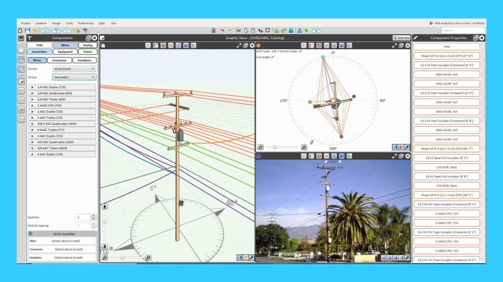Open the Owner dropdown showing Acme Power
This screenshot has height=282, width=503.
74,68
